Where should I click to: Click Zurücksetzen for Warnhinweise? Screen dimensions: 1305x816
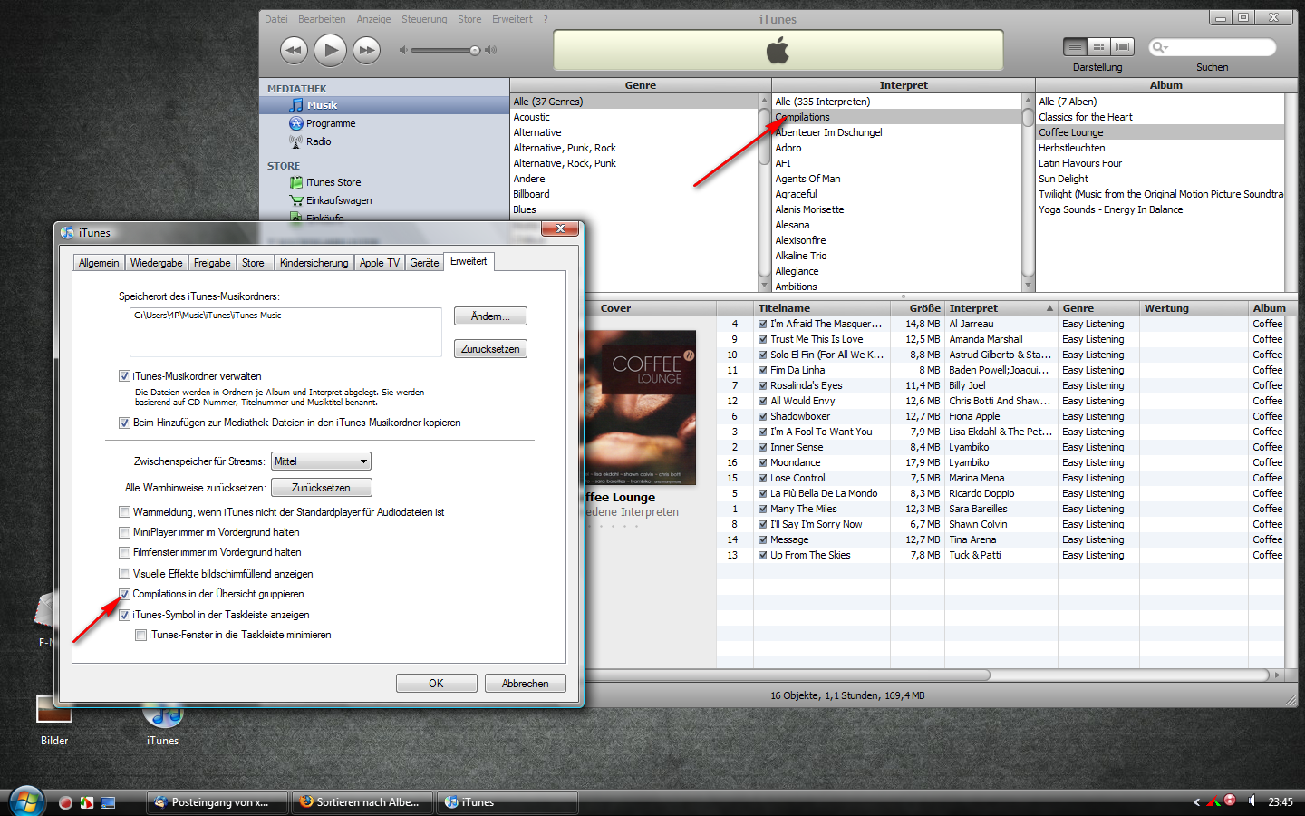[x=321, y=488]
